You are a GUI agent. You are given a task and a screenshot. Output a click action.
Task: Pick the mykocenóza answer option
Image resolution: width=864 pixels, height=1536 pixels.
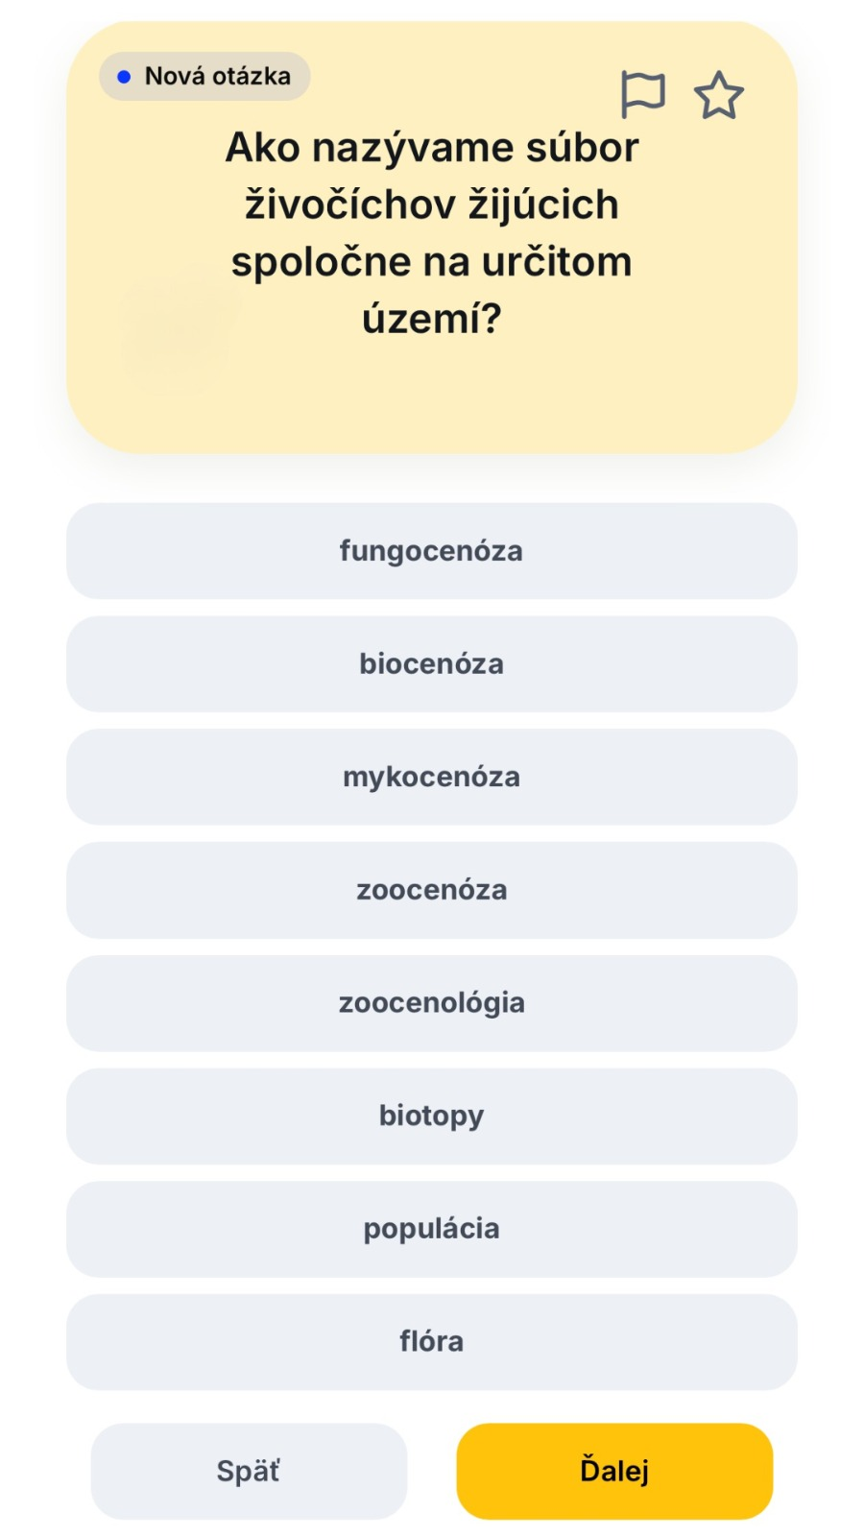431,777
